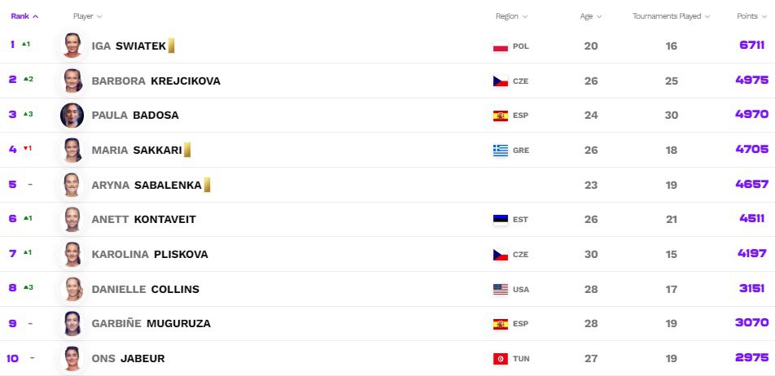Sort by Rank column header
Image resolution: width=775 pixels, height=376 pixels.
point(24,16)
